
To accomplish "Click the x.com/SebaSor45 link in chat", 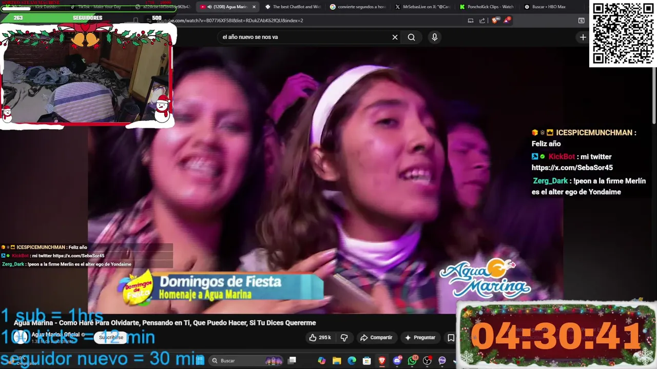I will pyautogui.click(x=572, y=168).
